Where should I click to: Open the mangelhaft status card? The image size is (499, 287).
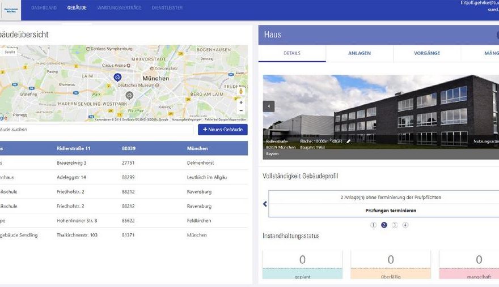(x=469, y=265)
